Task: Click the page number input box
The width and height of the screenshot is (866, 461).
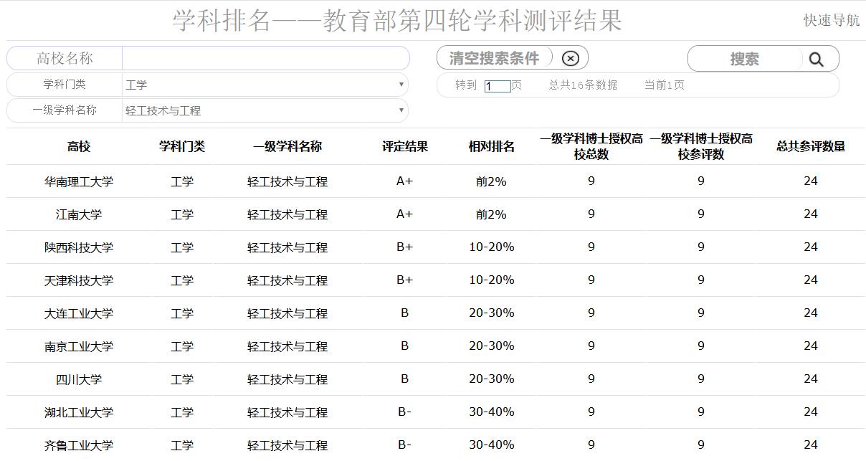Action: tap(498, 86)
